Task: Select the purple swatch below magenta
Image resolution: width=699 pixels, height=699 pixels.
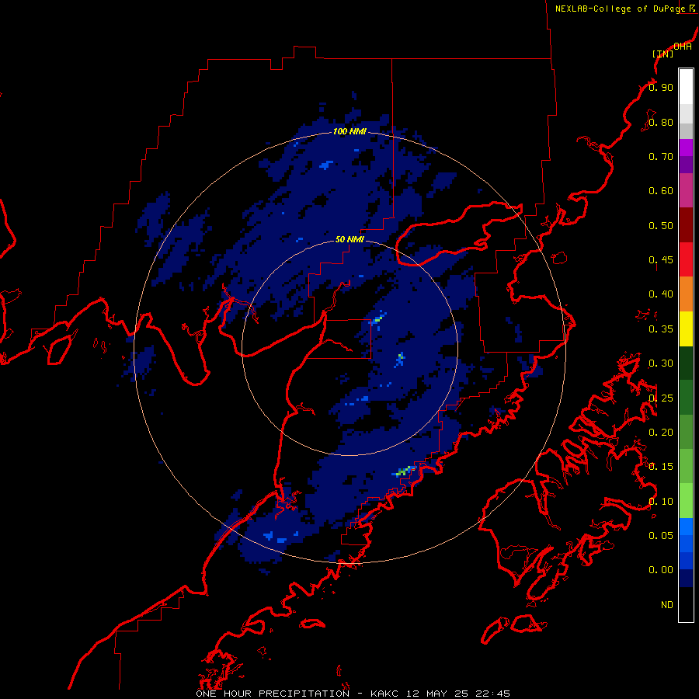Action: pos(686,165)
